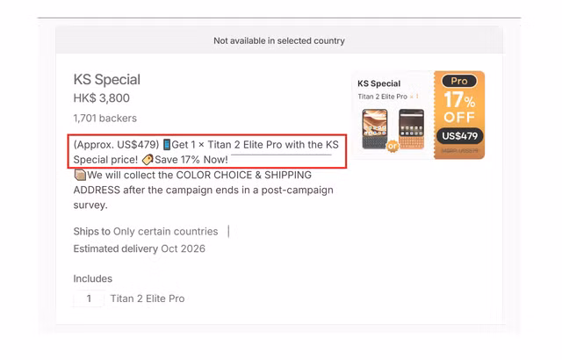The width and height of the screenshot is (562, 360).
Task: Click the "KS Special" reward title
Action: [106, 80]
